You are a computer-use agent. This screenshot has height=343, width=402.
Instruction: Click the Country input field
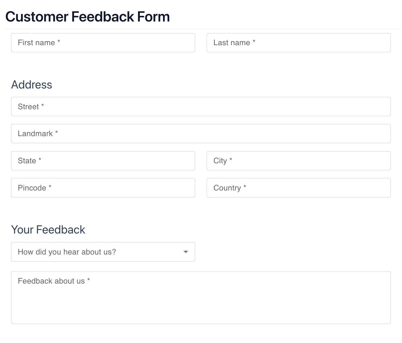pyautogui.click(x=298, y=188)
